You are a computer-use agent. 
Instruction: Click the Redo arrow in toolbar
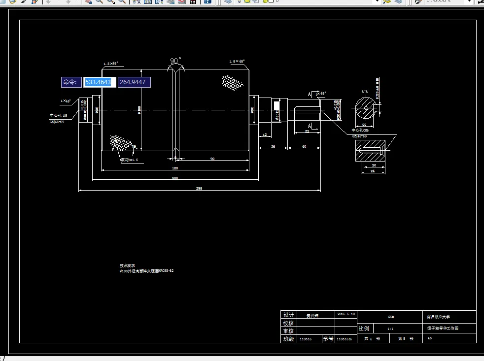click(68, 1)
